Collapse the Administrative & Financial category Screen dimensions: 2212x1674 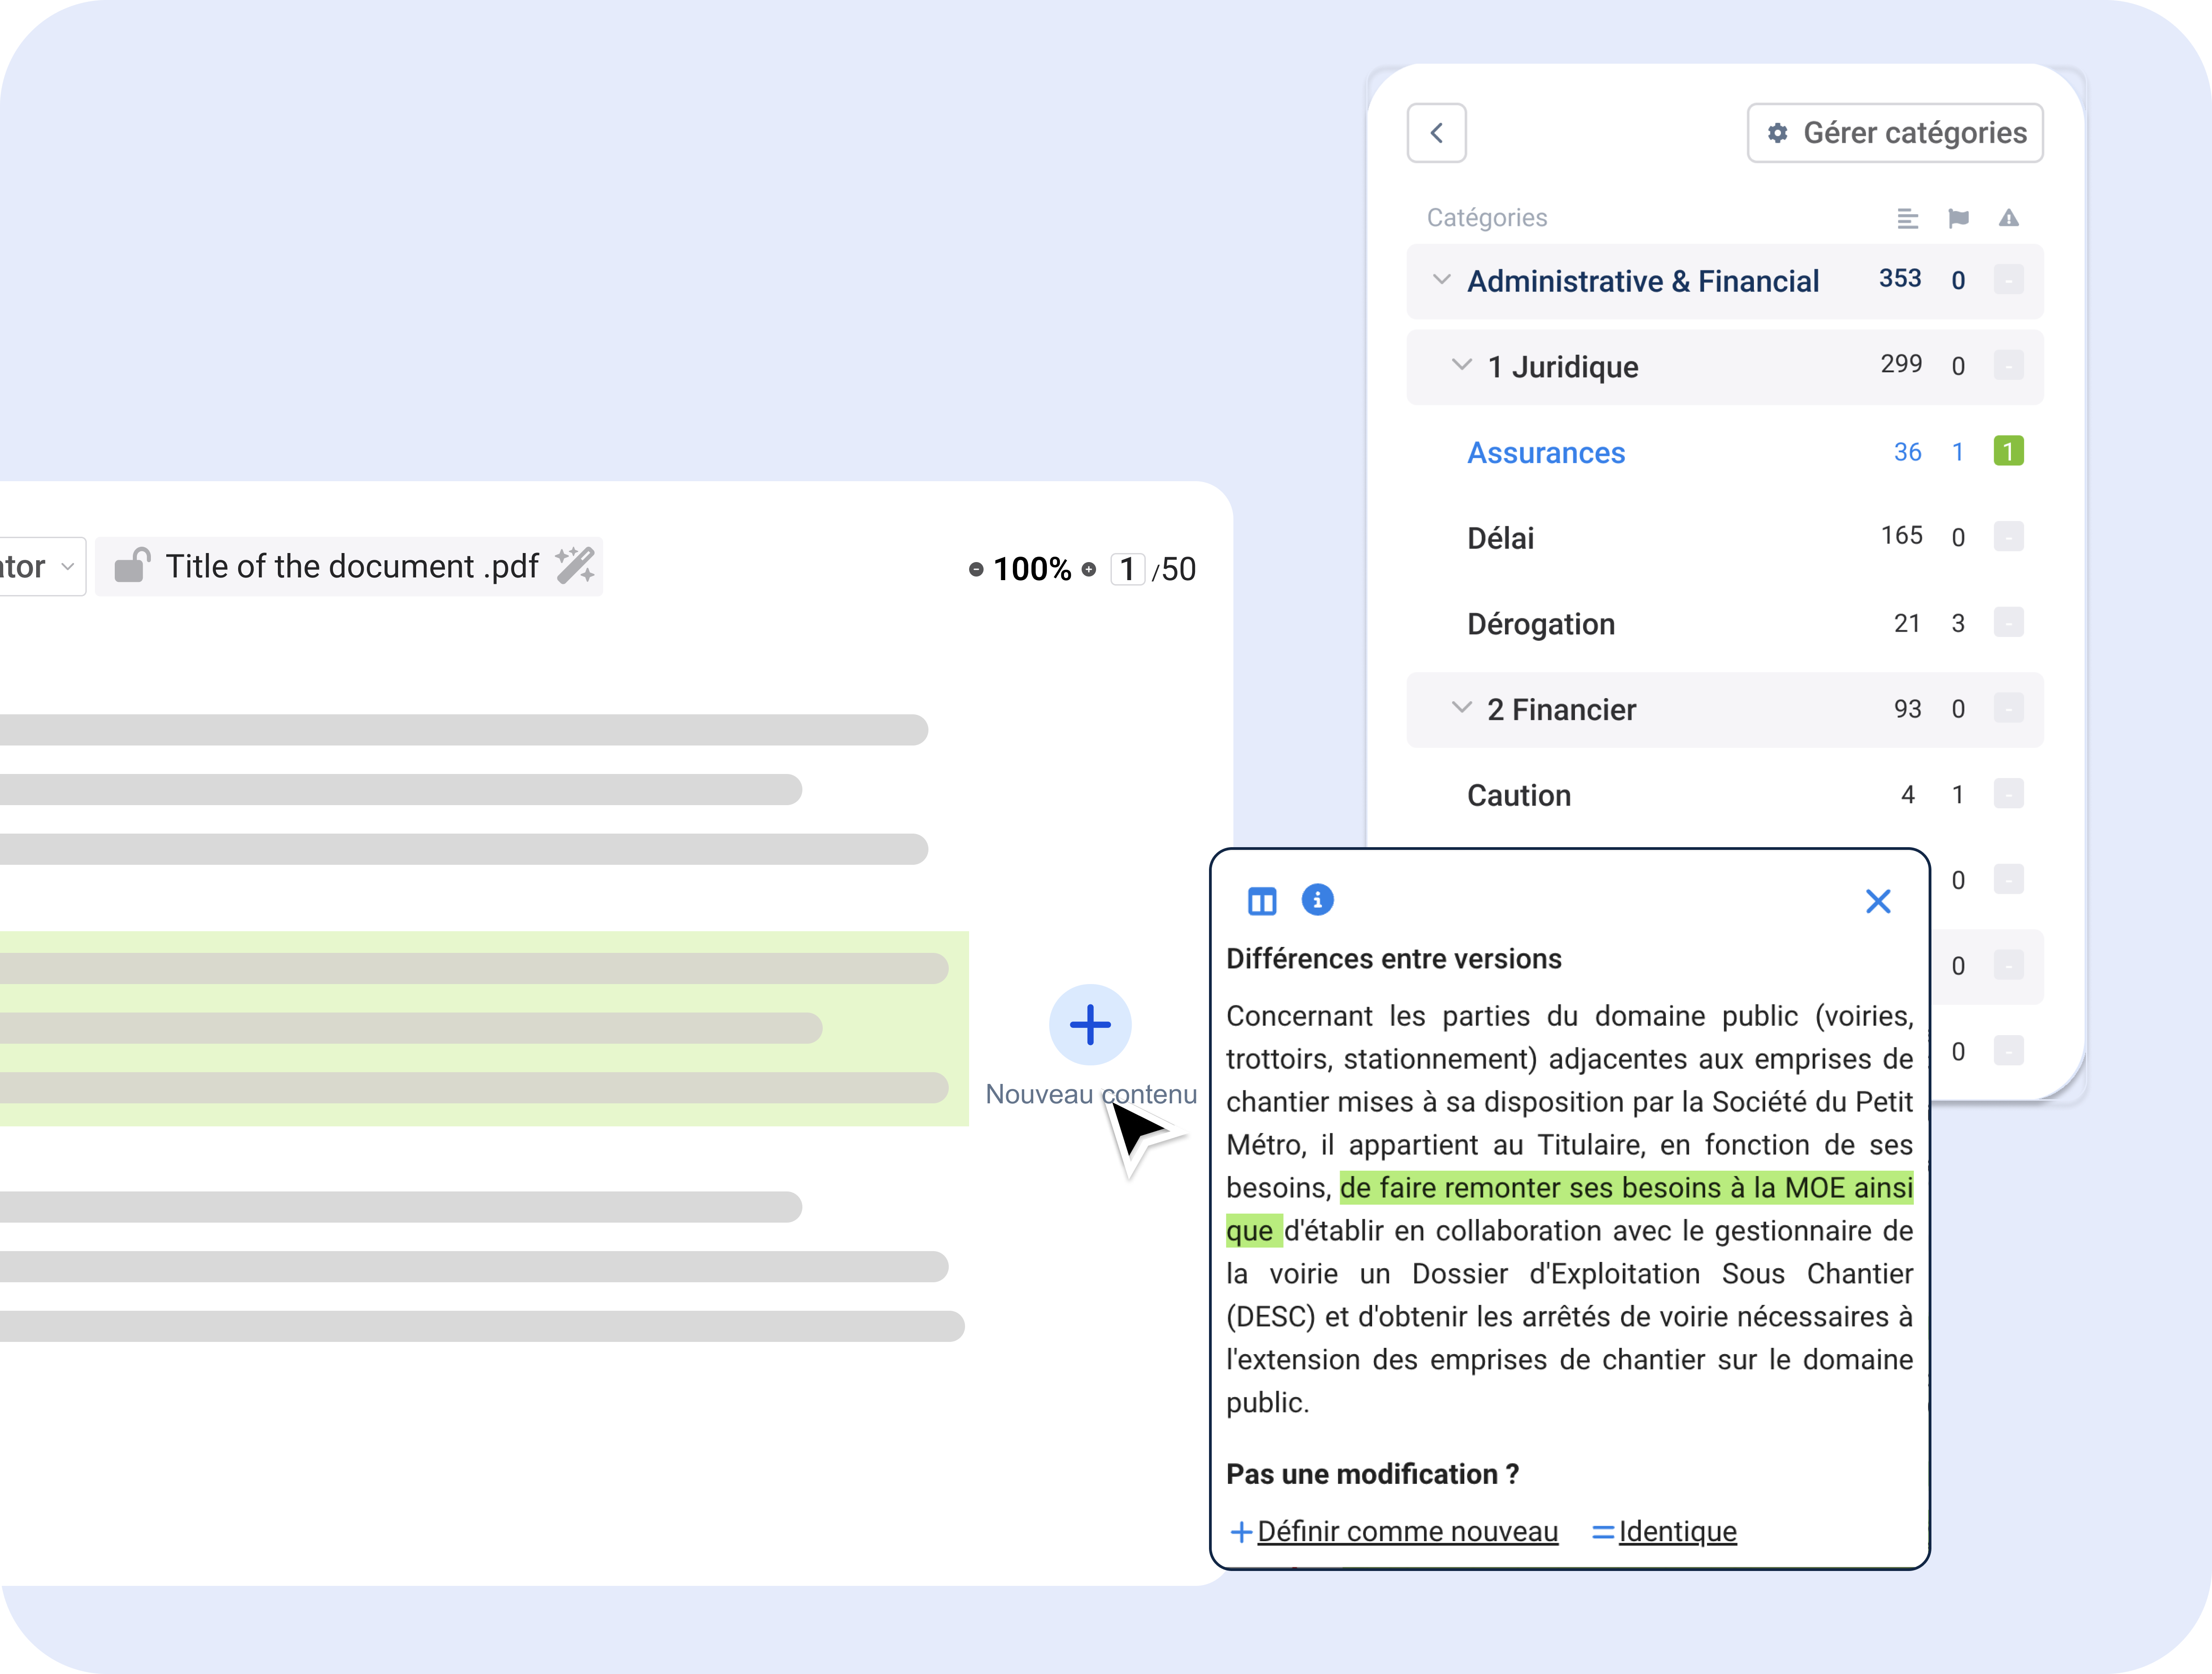1441,280
